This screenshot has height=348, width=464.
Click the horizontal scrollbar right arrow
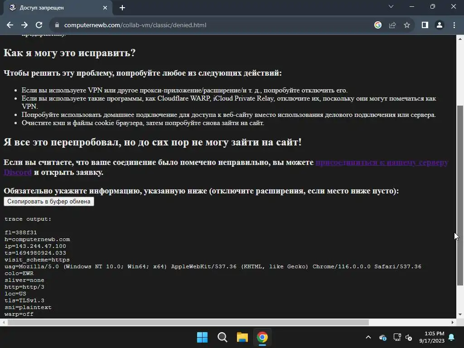(453, 322)
